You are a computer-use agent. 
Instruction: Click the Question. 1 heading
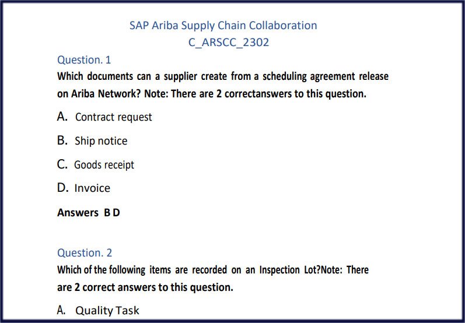click(x=84, y=59)
